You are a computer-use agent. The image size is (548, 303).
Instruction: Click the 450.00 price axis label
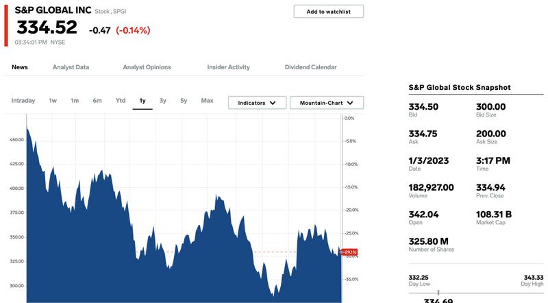coord(16,140)
